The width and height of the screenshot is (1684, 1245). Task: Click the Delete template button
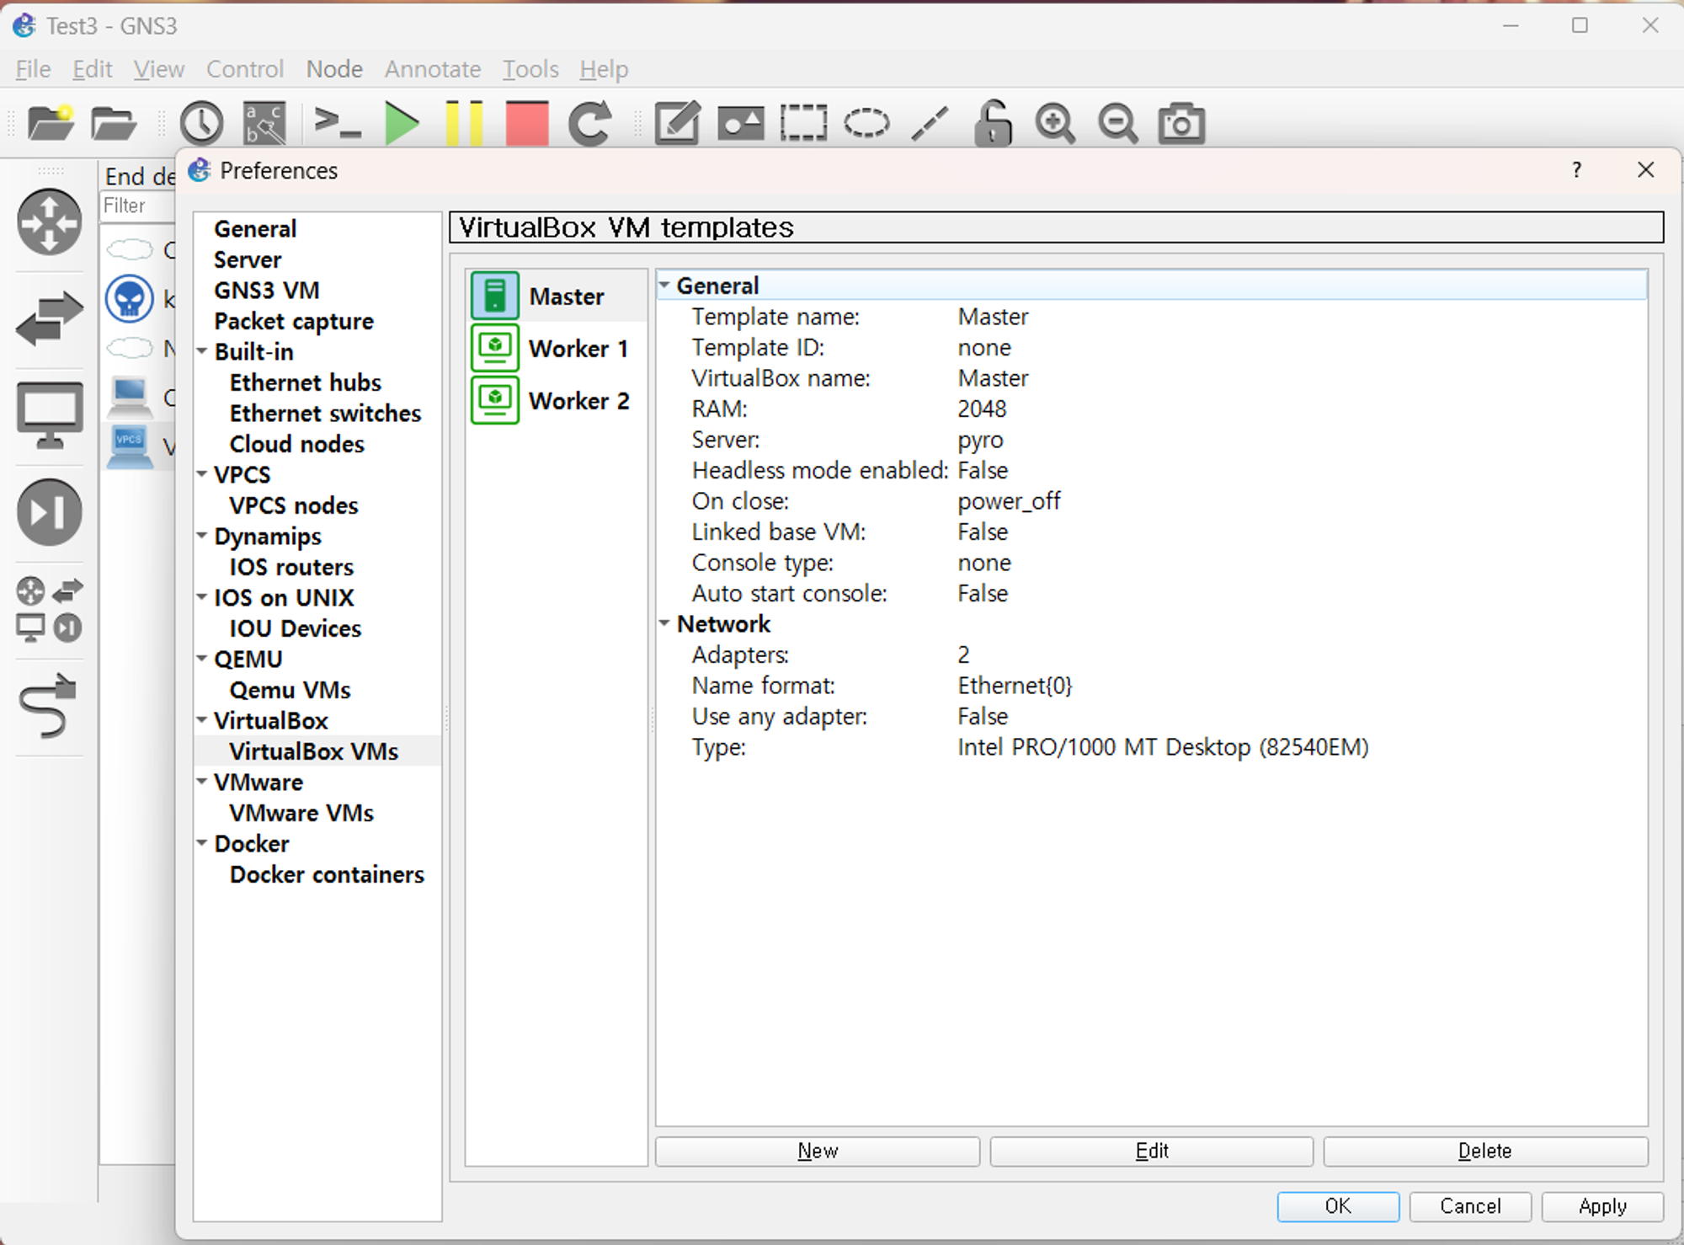(x=1485, y=1151)
